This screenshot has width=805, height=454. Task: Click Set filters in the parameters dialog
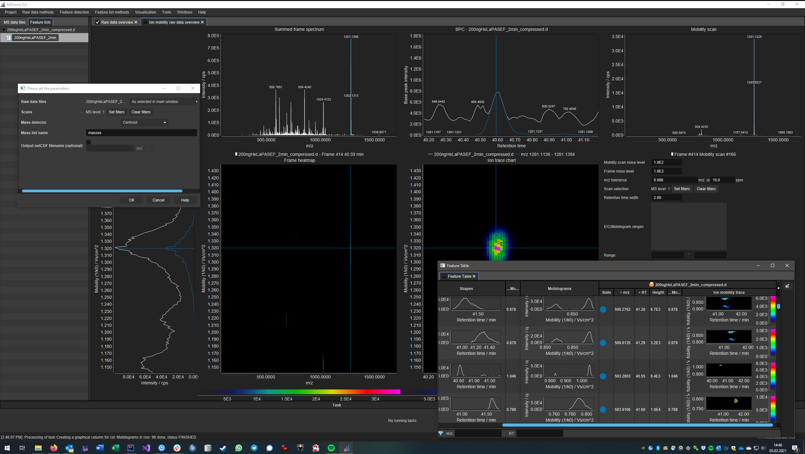(117, 112)
